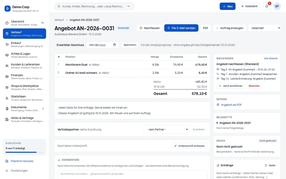The image size is (286, 179).
Task: Click file icon next to Angebot als PDF
Action: 218,105
